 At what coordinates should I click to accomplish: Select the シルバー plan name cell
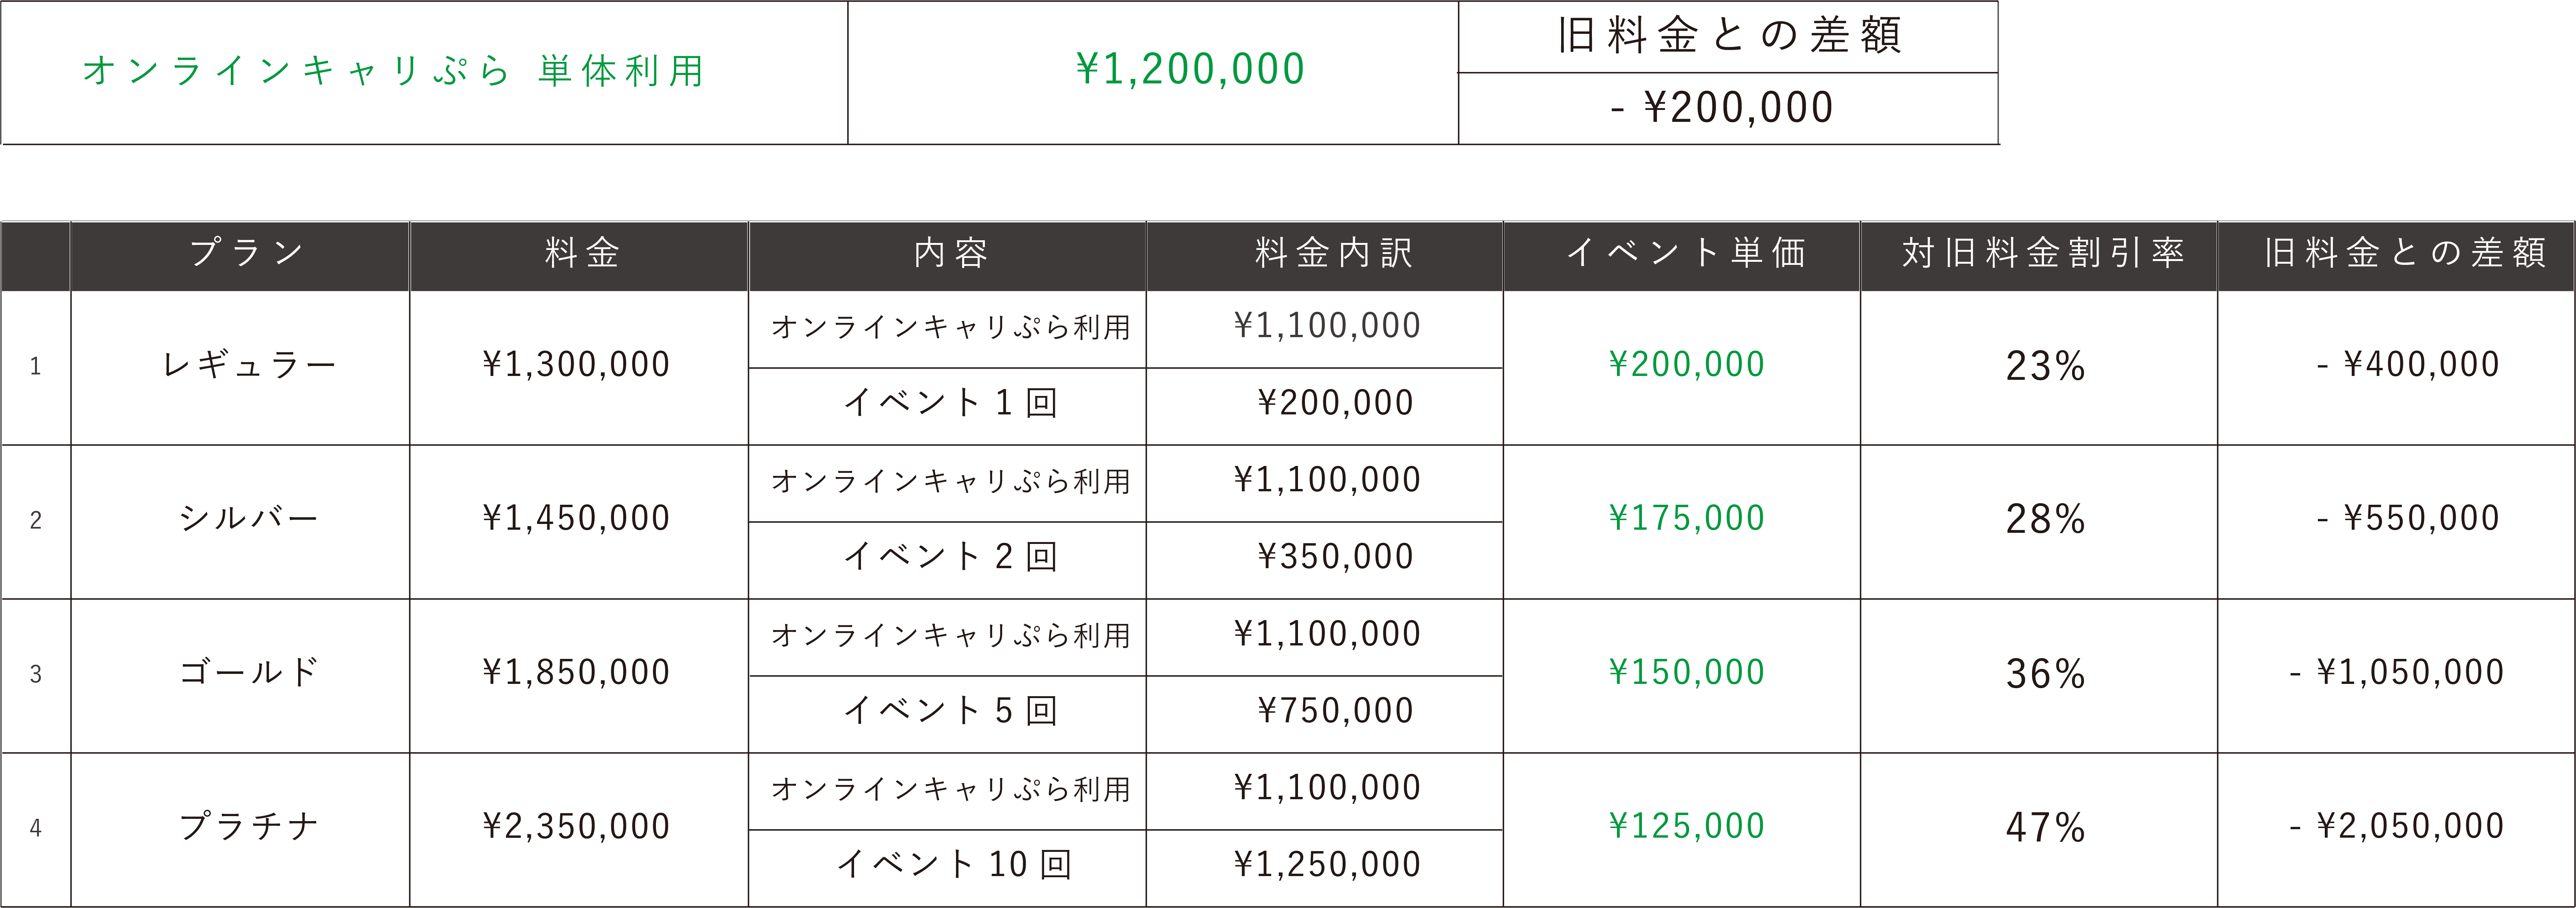point(248,519)
